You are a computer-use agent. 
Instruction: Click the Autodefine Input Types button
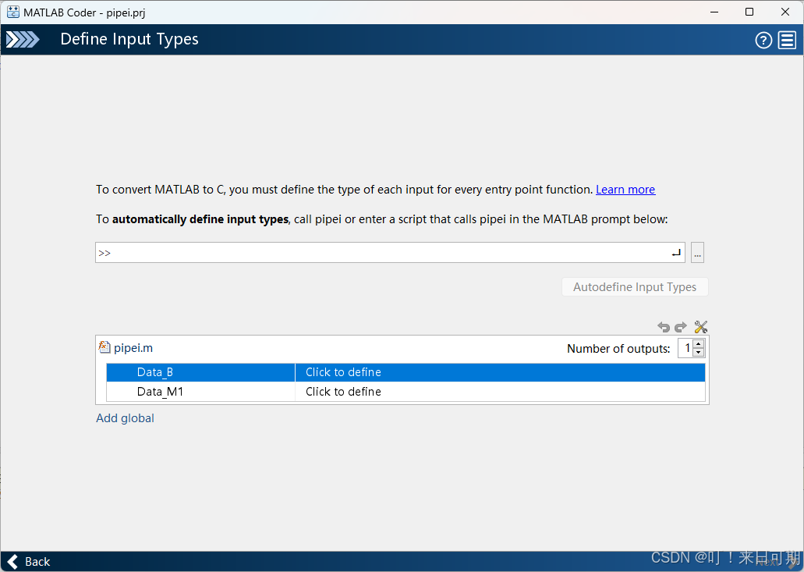click(x=635, y=286)
